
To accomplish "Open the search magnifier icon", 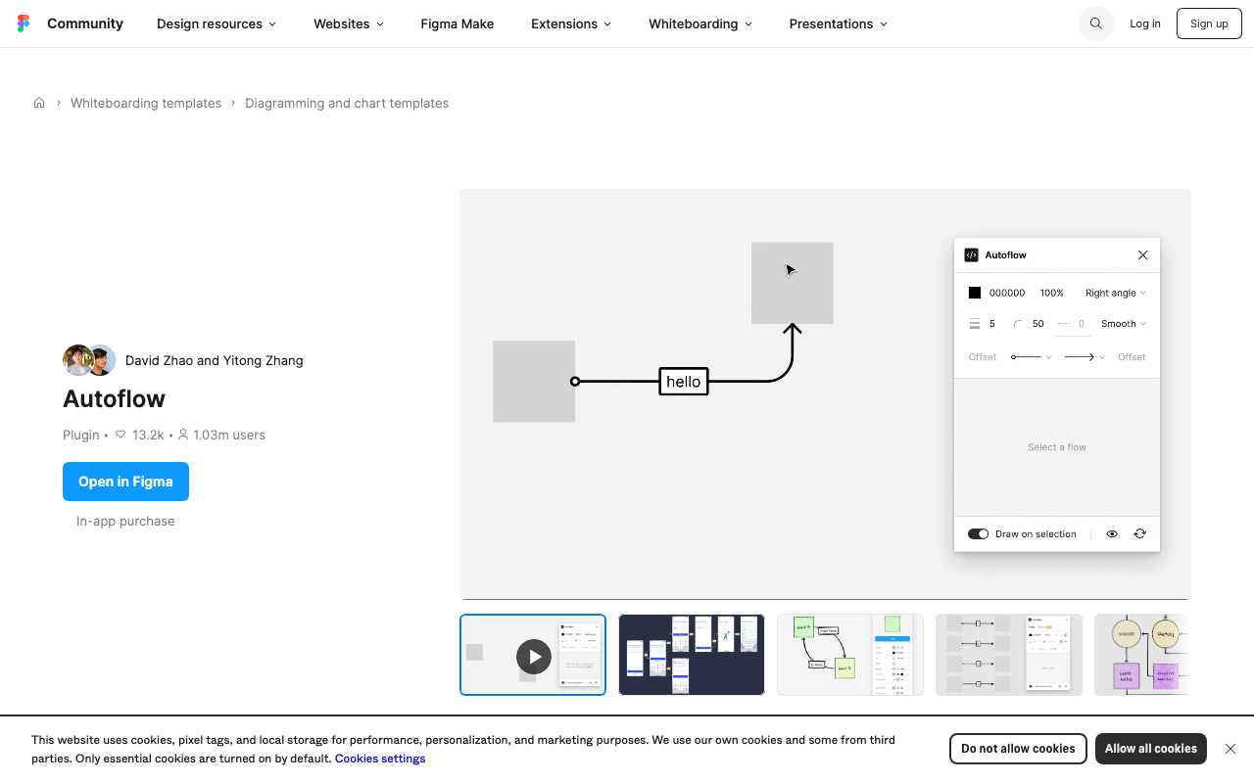I will [1096, 23].
